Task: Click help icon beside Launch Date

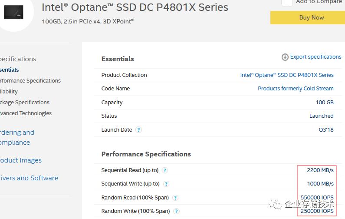Action: (138, 129)
